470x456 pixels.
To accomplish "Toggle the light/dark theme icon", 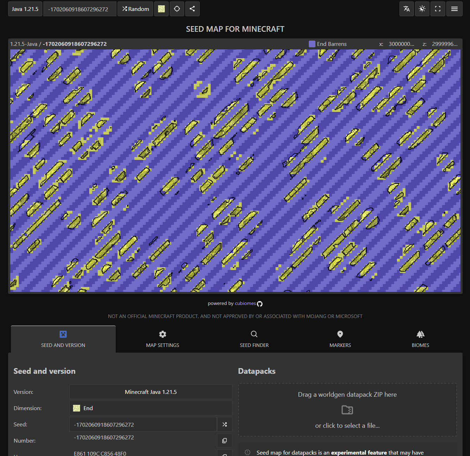I will (x=422, y=9).
